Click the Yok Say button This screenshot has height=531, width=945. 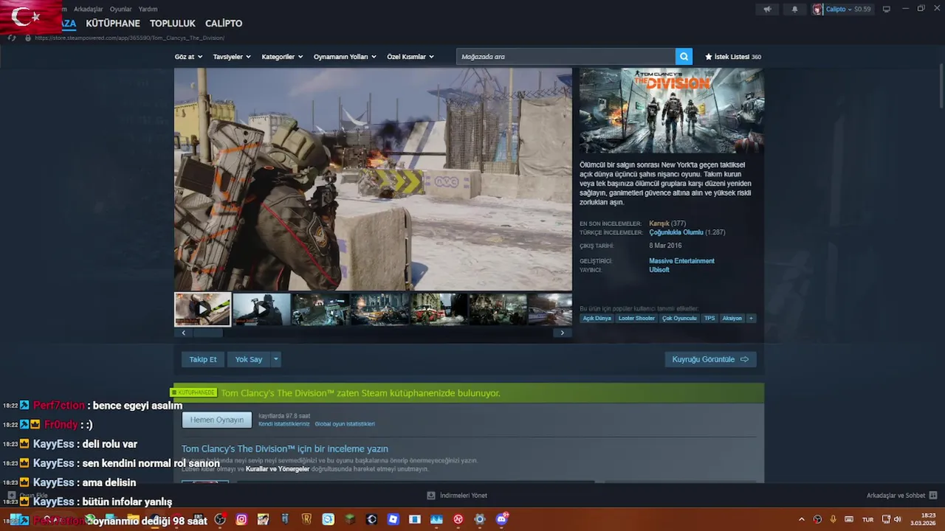tap(249, 359)
